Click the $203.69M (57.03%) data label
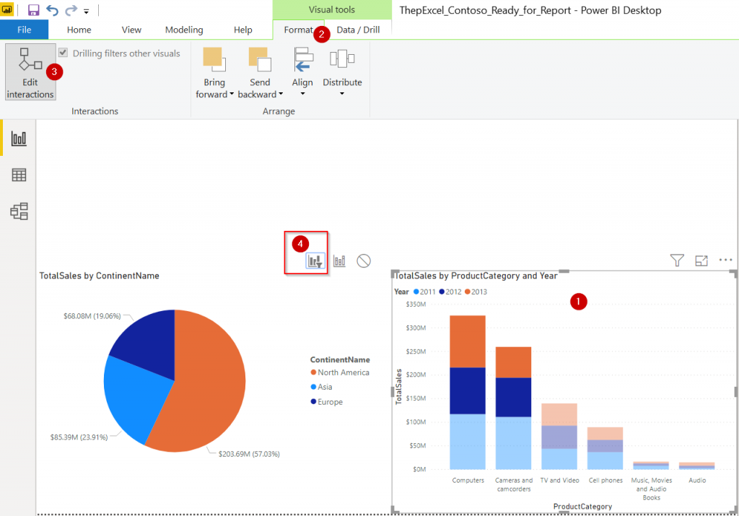This screenshot has height=516, width=739. (x=249, y=454)
